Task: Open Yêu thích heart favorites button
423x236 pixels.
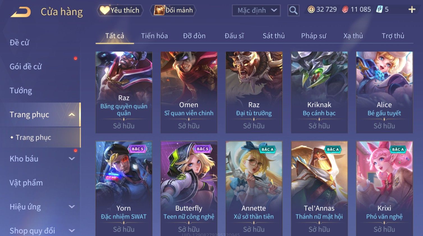Action: 120,10
